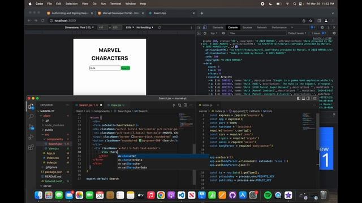Open the editor More Actions ellipsis
Screen dimensions: 362x203
[x=191, y=105]
